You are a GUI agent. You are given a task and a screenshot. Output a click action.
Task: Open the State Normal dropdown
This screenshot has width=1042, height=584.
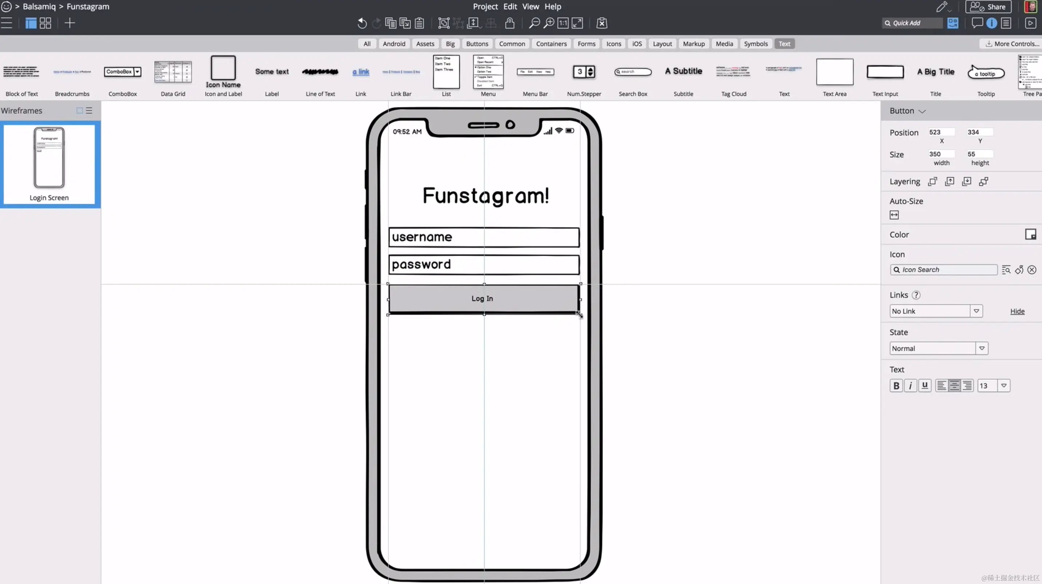click(981, 348)
